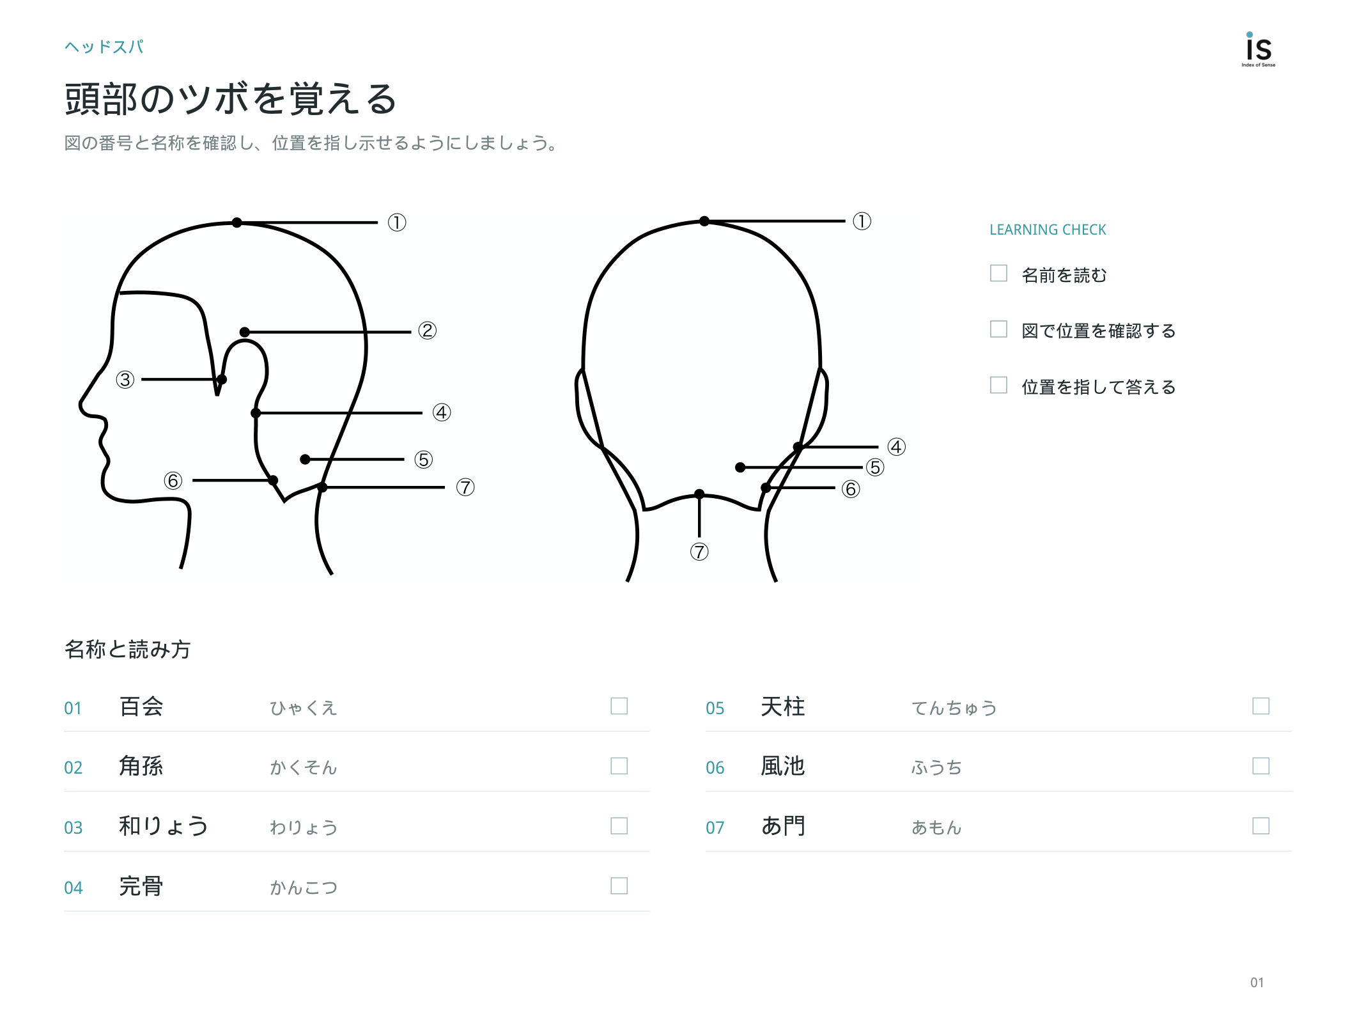1364x1023 pixels.
Task: Click marker ④ on the side-view head
Action: point(442,412)
